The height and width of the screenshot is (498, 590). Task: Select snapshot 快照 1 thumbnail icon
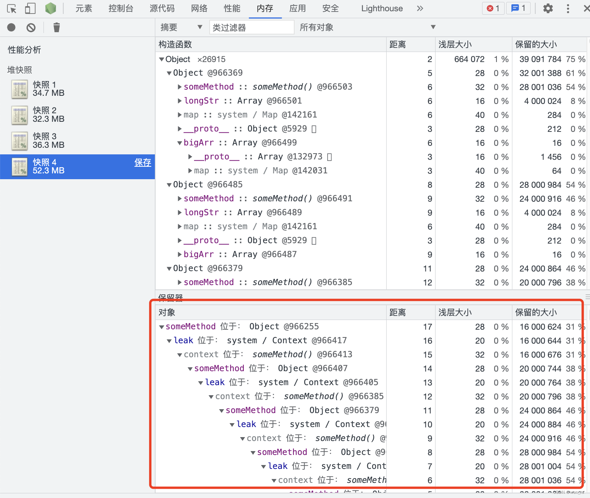[19, 89]
